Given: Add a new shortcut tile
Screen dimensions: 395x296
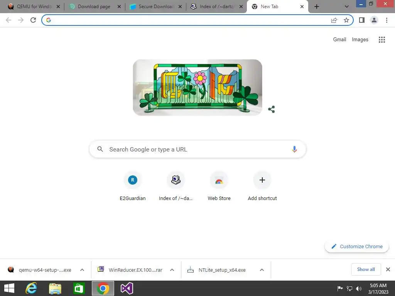Looking at the screenshot, I should coord(262,186).
